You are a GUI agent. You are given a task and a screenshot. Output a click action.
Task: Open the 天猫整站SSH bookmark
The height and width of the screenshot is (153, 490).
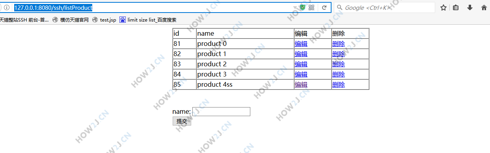point(24,20)
